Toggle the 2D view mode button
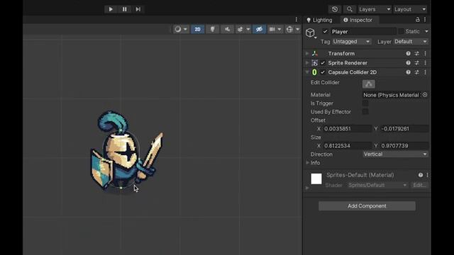 pyautogui.click(x=197, y=29)
